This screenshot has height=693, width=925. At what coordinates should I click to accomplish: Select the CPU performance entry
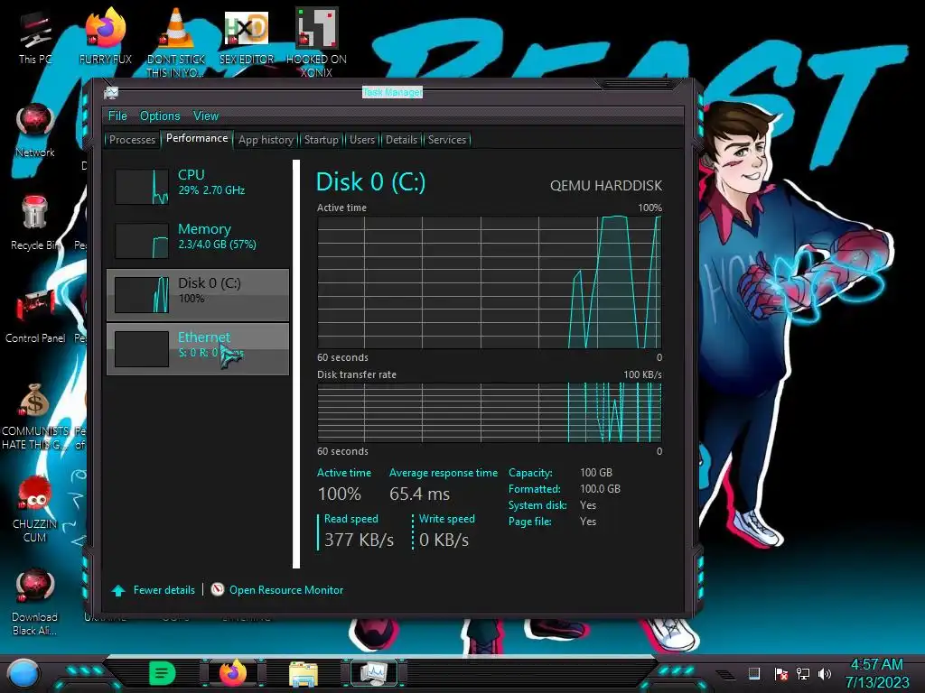pyautogui.click(x=198, y=186)
